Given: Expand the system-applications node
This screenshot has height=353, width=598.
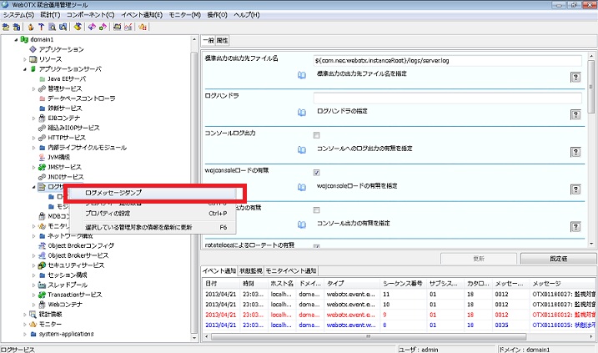Looking at the screenshot, I should (x=25, y=335).
